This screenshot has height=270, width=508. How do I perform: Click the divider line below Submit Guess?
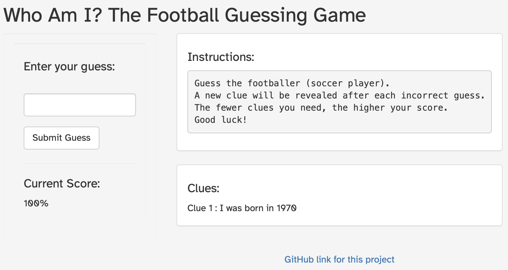click(80, 163)
